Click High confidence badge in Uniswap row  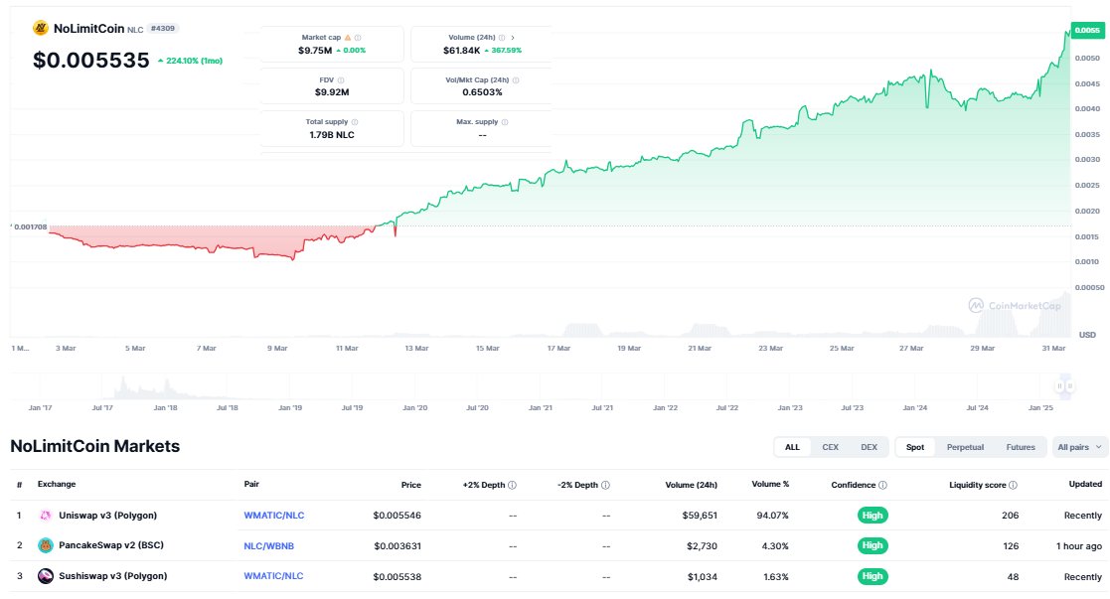point(872,516)
